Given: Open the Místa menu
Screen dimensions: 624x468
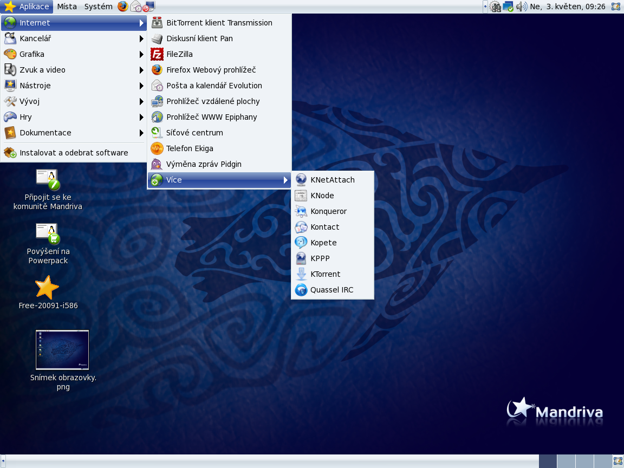Looking at the screenshot, I should point(67,6).
